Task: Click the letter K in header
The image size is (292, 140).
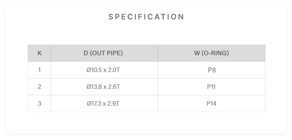Action: pos(39,53)
